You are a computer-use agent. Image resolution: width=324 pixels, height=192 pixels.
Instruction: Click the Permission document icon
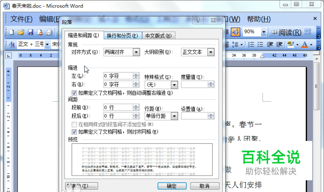point(40,32)
